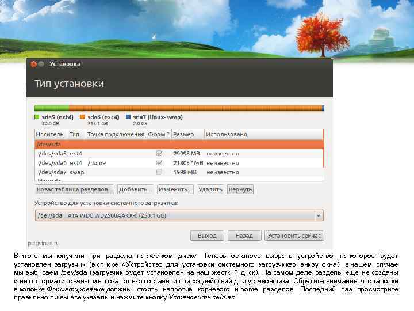Image resolution: width=414 pixels, height=311 pixels.
Task: Click the Установить сейчас button
Action: pyautogui.click(x=294, y=236)
